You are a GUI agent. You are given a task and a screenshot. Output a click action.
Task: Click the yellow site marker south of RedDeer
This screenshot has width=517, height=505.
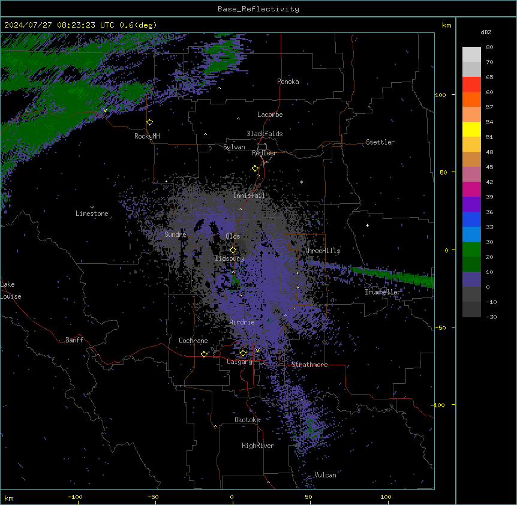(x=256, y=169)
